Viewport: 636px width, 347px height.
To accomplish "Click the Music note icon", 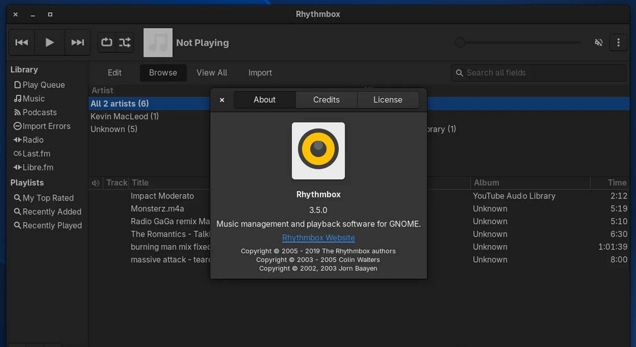I will coord(17,99).
